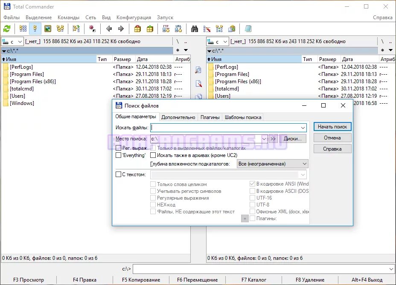Open synchronize directories tool
This screenshot has width=396, height=285.
[x=219, y=29]
